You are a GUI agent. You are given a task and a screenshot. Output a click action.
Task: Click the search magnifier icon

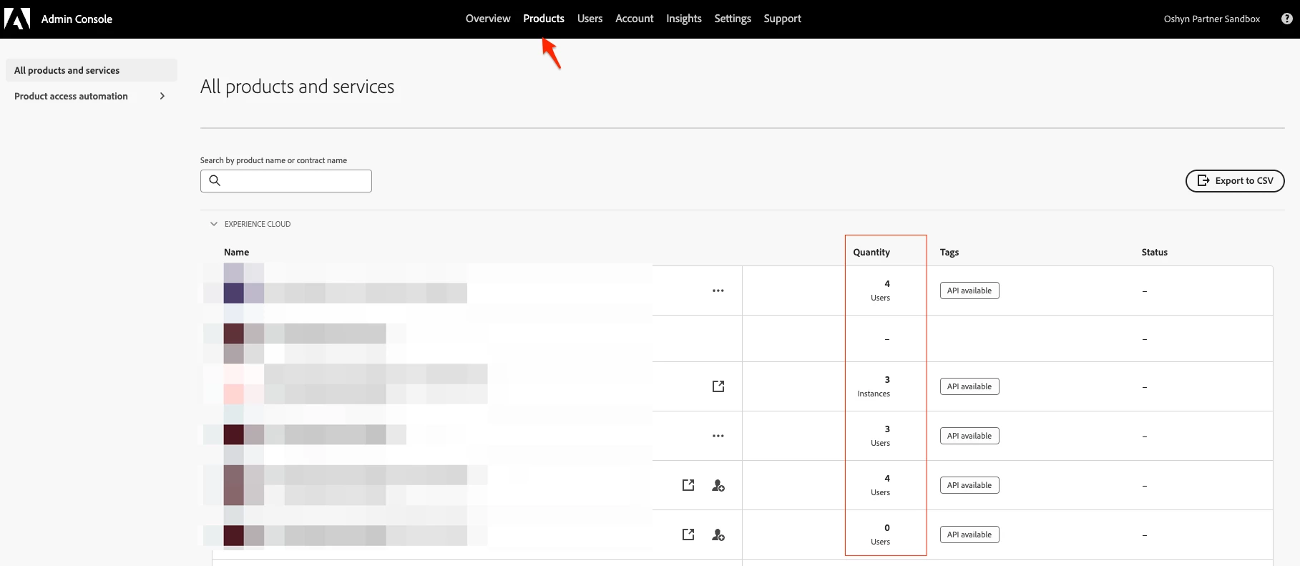click(215, 180)
